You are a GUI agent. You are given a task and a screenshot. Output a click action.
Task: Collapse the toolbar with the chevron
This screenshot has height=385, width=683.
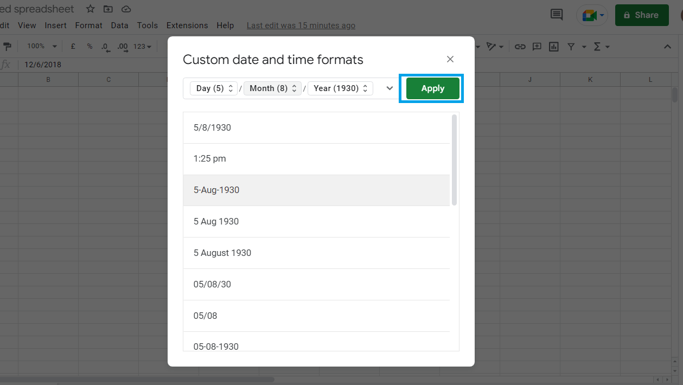667,47
